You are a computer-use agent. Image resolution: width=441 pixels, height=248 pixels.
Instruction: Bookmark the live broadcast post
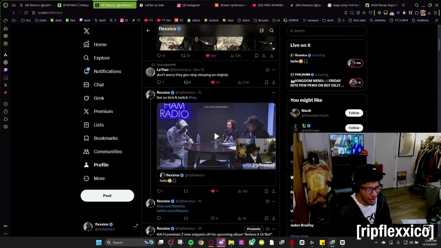pos(266,191)
